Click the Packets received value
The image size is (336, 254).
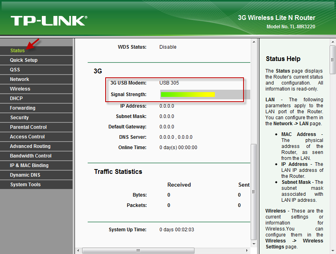[x=169, y=205]
